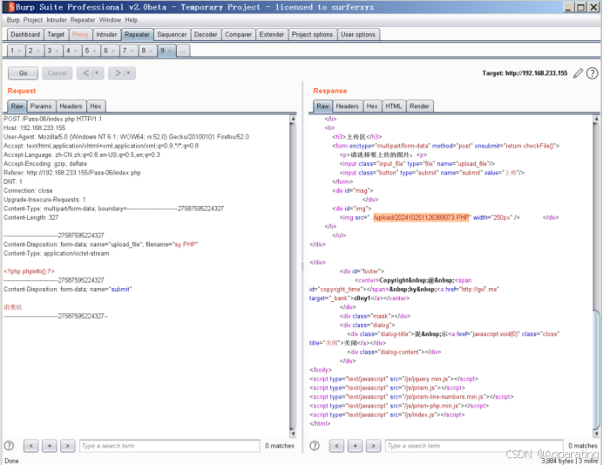This screenshot has width=603, height=466.
Task: Click the Go button to send request
Action: [23, 72]
